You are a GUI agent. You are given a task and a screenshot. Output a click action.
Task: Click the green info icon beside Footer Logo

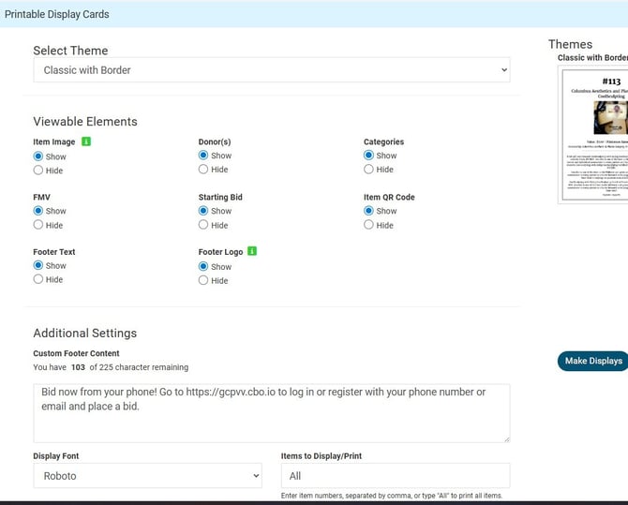tap(251, 251)
